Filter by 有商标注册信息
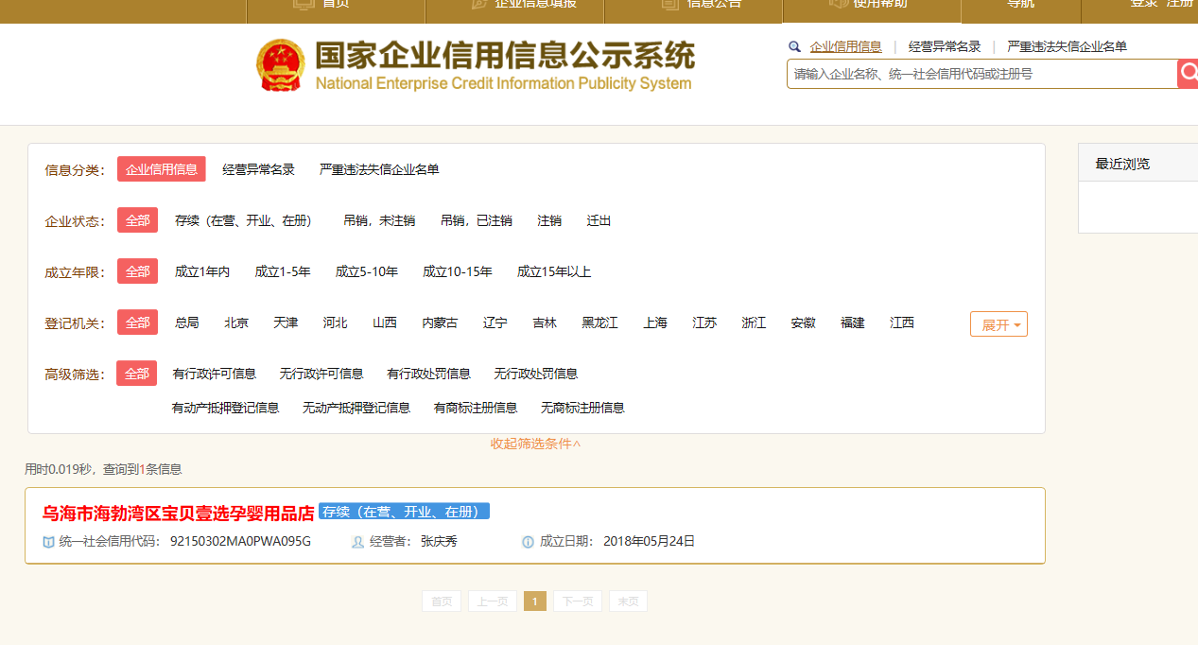Image resolution: width=1198 pixels, height=645 pixels. coord(476,408)
